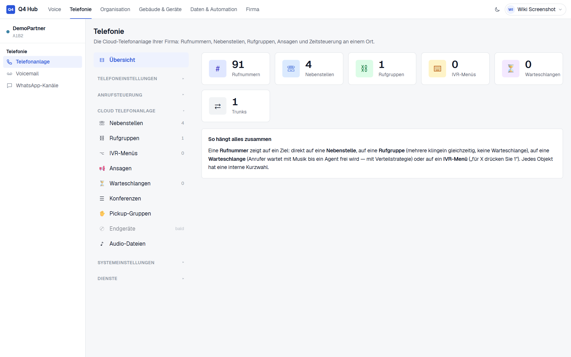Open WhatsApp-Kanäle in the sidebar
The width and height of the screenshot is (571, 357).
tap(43, 86)
